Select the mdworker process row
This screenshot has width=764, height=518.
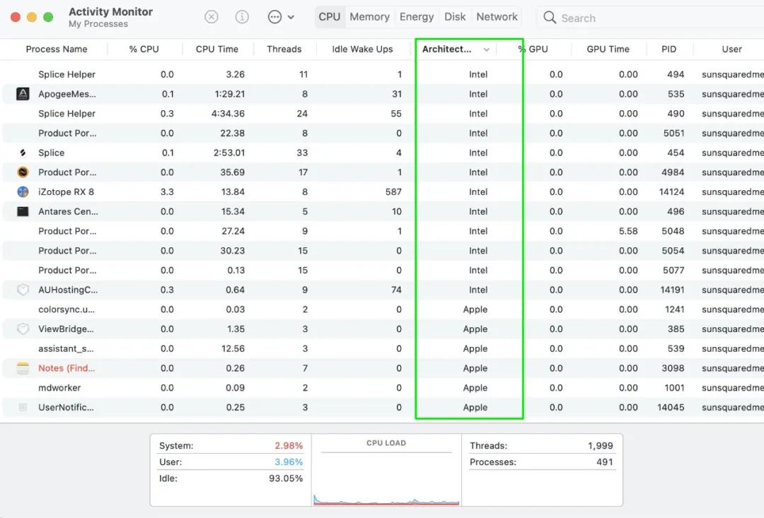(x=383, y=387)
